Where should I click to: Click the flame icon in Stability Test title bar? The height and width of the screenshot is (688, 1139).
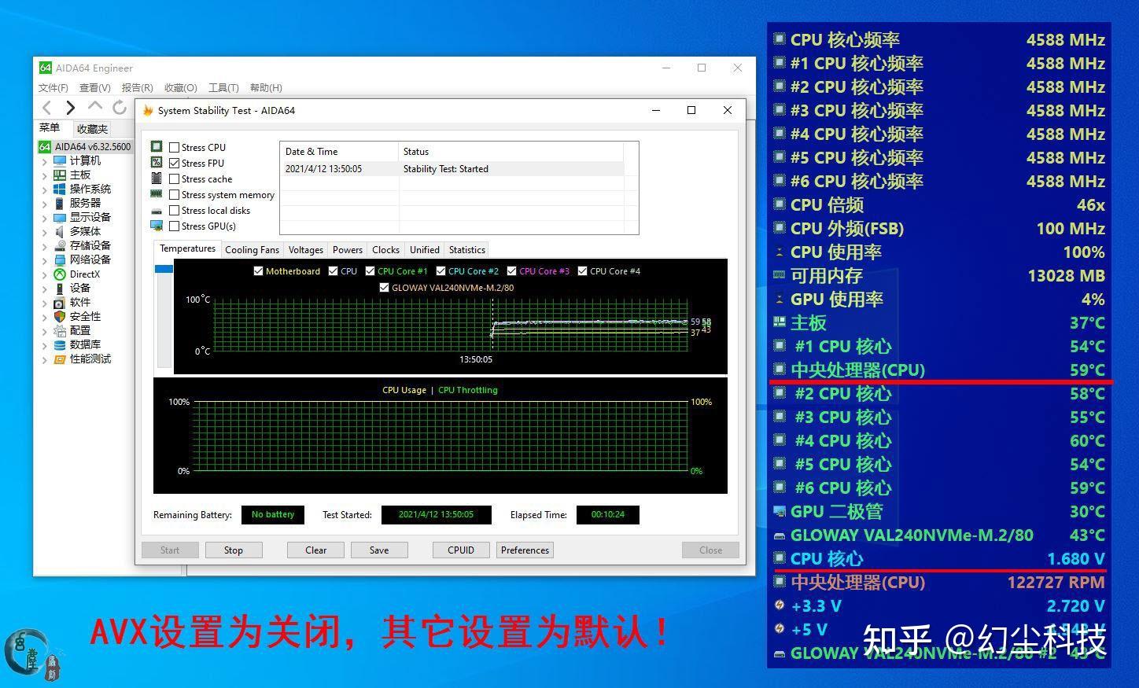[148, 110]
